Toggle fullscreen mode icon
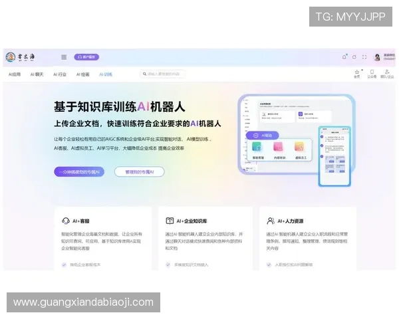Viewport: 399px width, 319px height. (364, 57)
